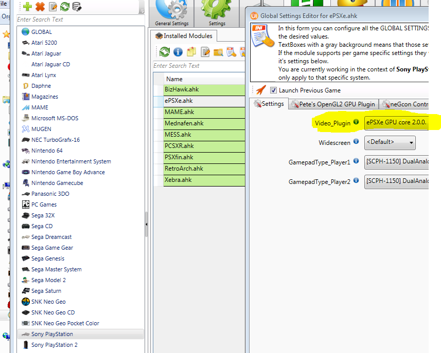Click the green plus add system icon

pyautogui.click(x=27, y=7)
